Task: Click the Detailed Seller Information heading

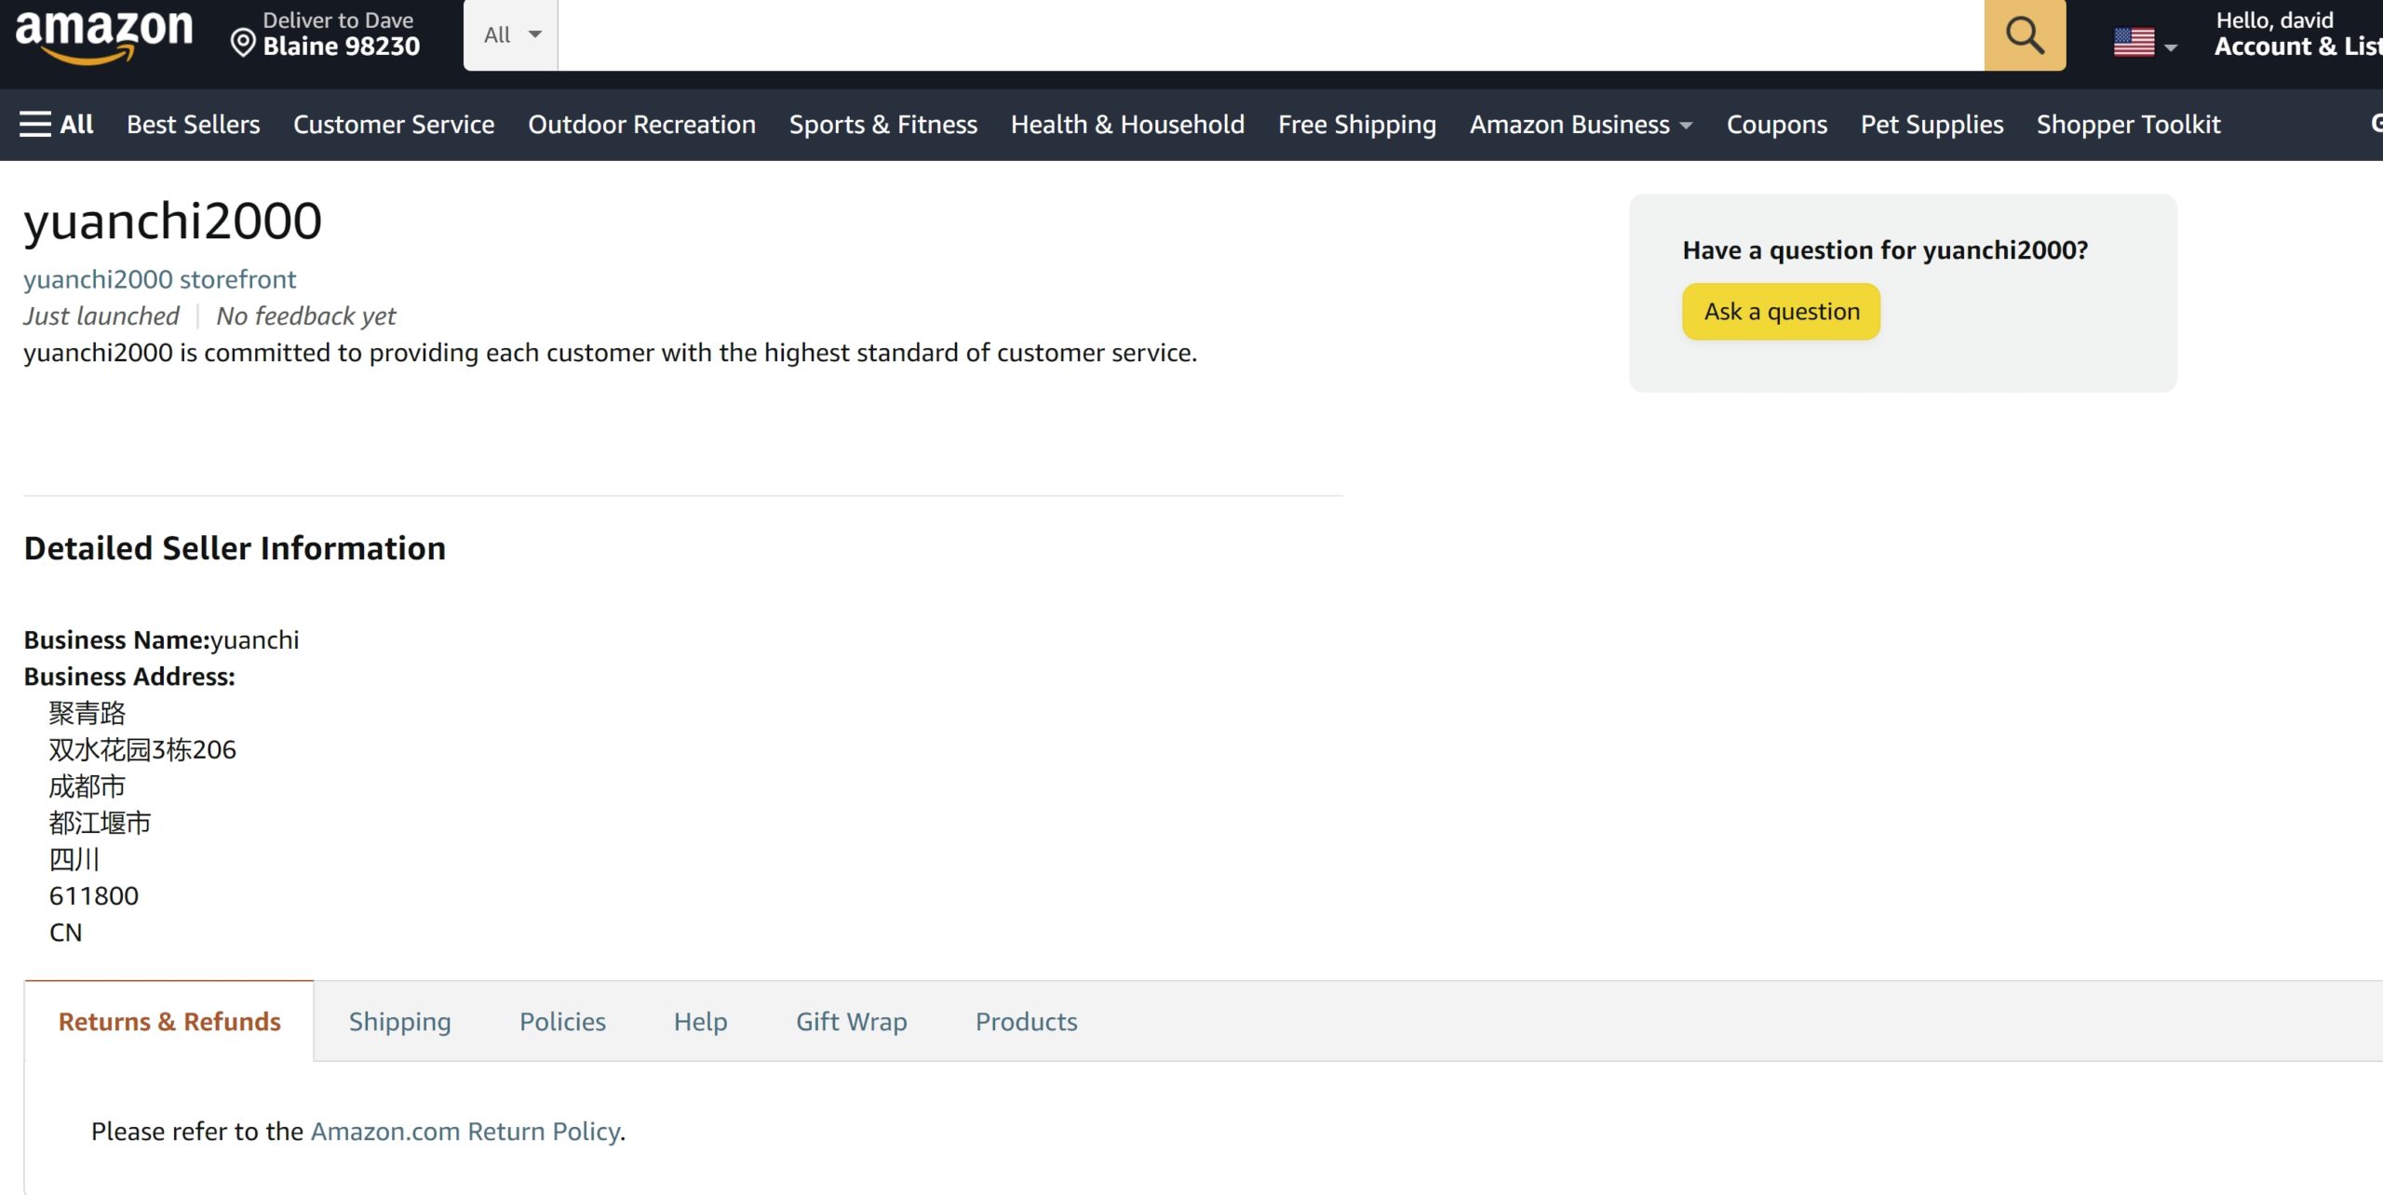Action: (235, 548)
